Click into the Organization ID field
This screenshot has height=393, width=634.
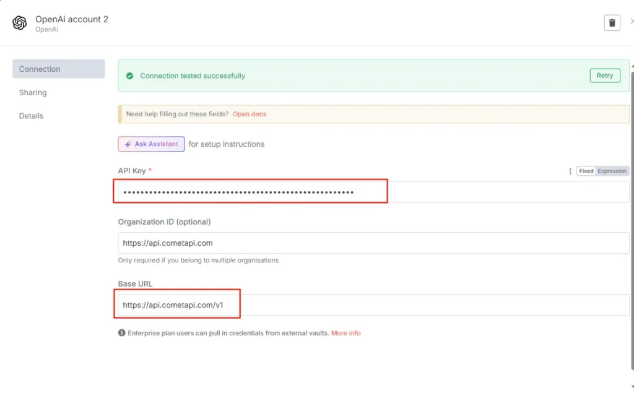pyautogui.click(x=373, y=243)
